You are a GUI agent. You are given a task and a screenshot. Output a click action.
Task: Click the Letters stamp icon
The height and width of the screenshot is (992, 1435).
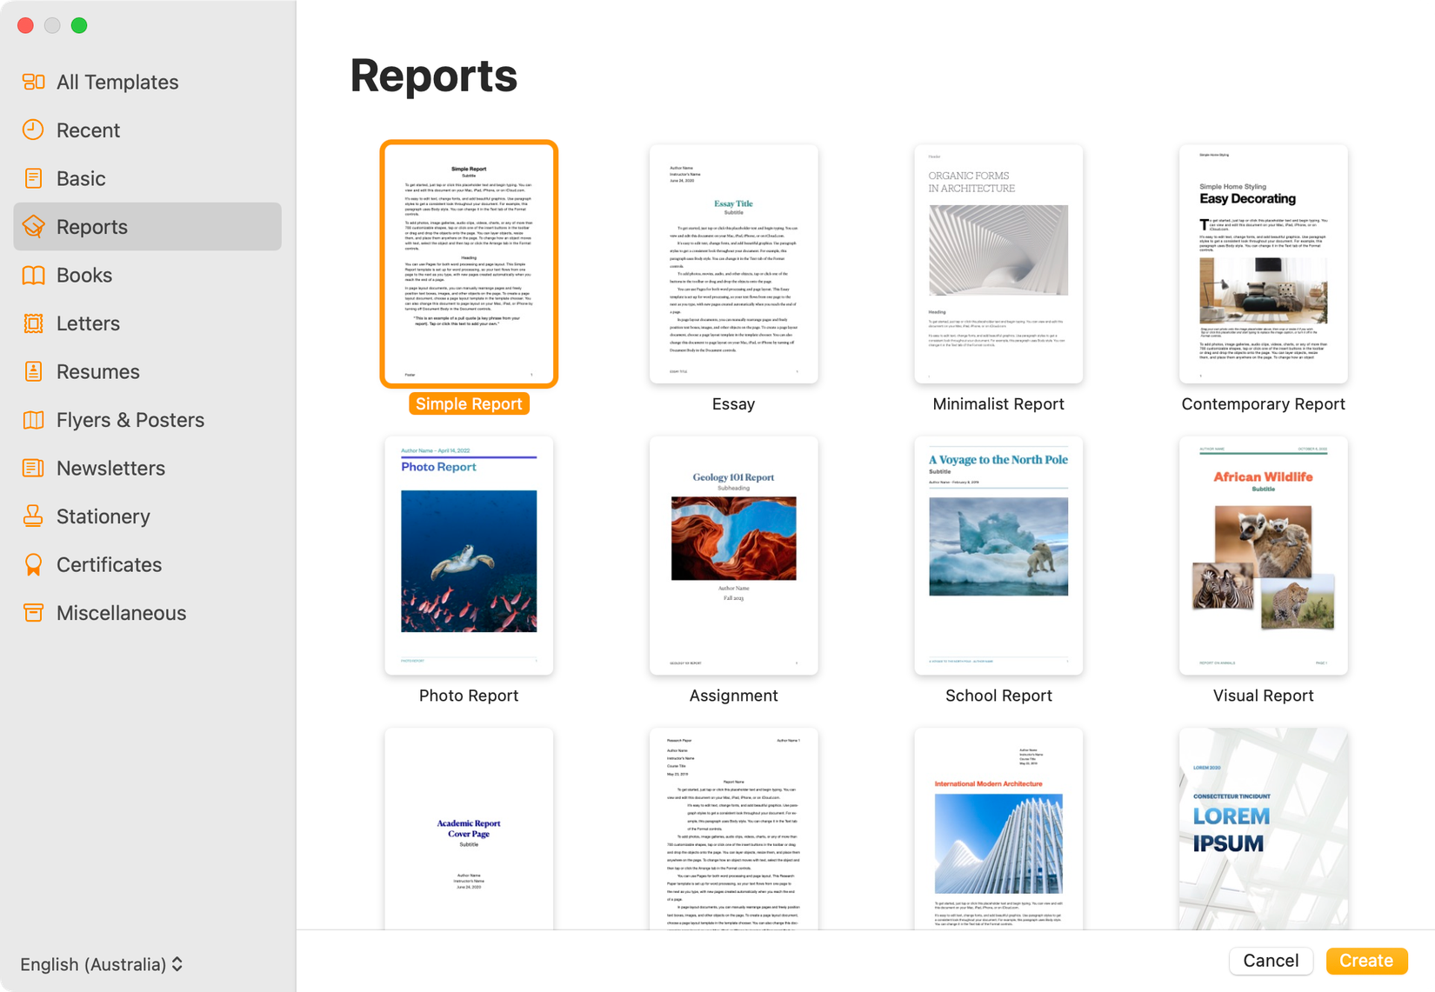click(34, 323)
